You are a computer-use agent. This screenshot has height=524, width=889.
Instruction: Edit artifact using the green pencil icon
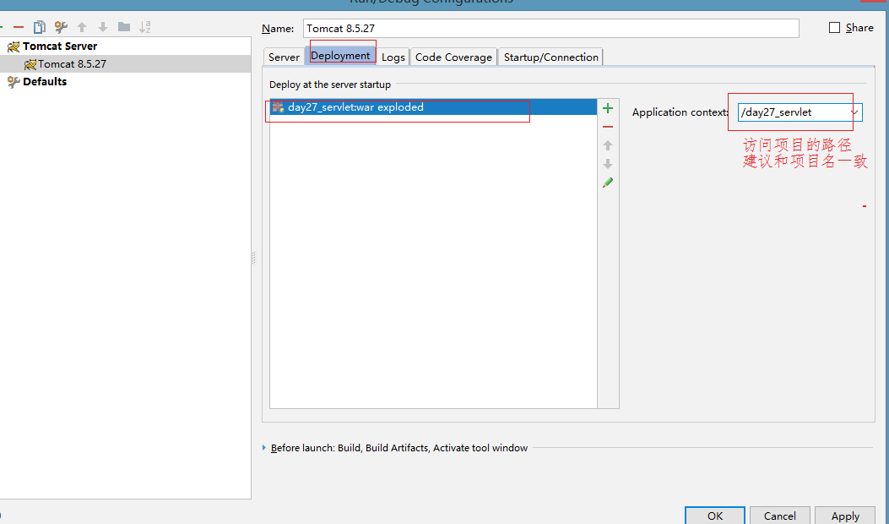coord(607,183)
